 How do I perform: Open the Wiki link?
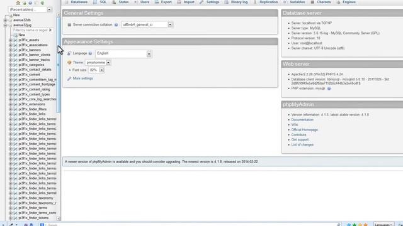click(295, 125)
